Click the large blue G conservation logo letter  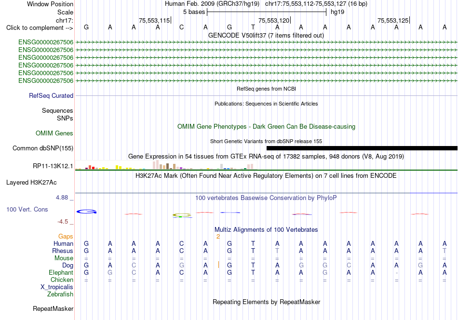pyautogui.click(x=86, y=212)
